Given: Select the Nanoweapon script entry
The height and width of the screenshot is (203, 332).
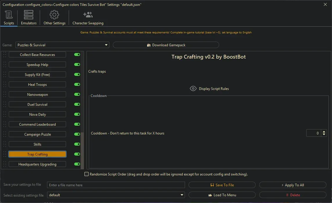Looking at the screenshot, I should [37, 94].
